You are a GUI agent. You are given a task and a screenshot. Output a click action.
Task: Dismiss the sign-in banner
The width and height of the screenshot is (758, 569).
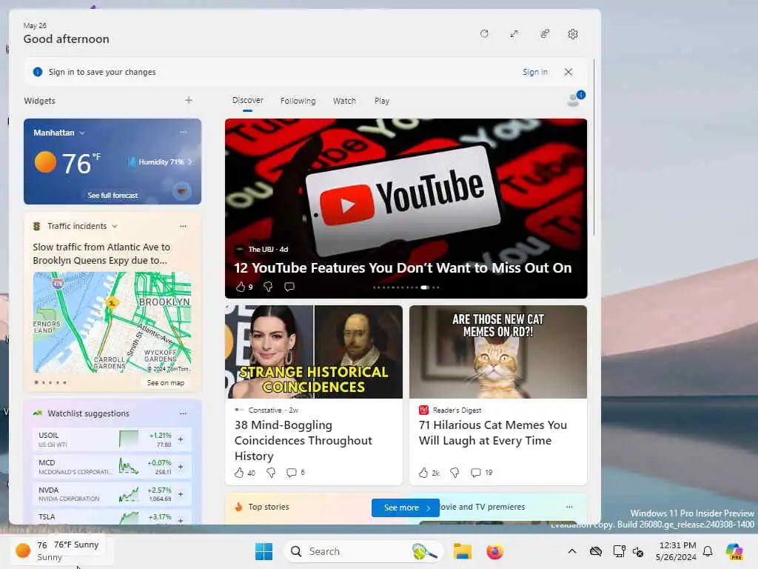point(568,72)
